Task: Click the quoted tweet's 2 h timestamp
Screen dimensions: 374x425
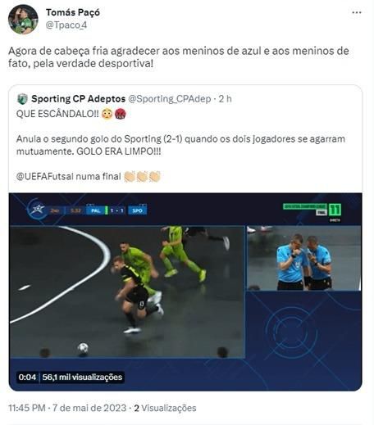Action: [x=225, y=99]
